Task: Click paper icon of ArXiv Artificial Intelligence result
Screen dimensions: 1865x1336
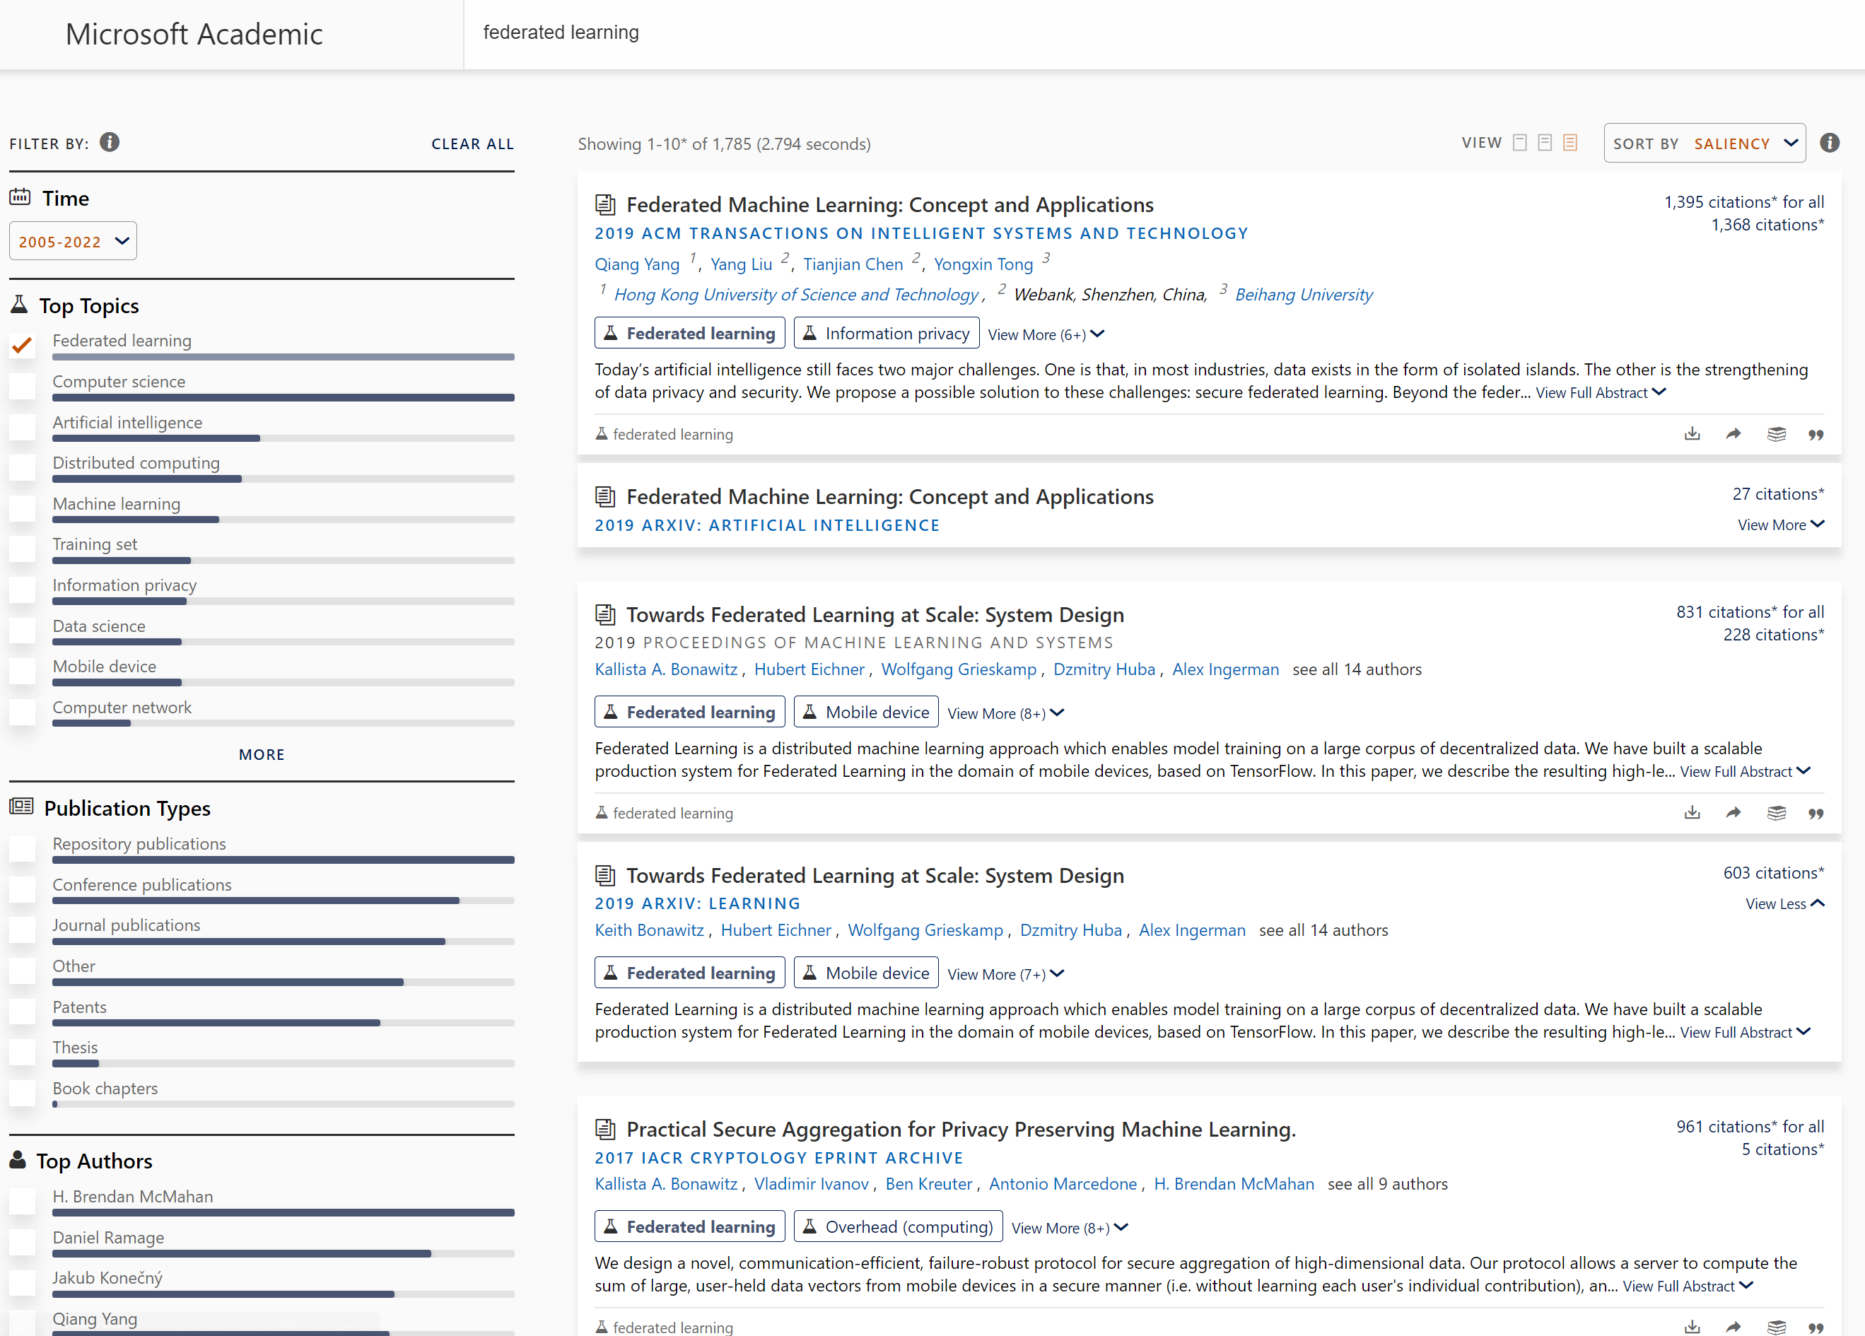Action: click(605, 496)
